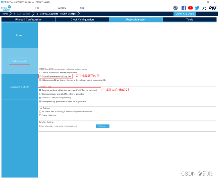Open the Project side section
This screenshot has width=218, height=179.
pyautogui.click(x=19, y=35)
